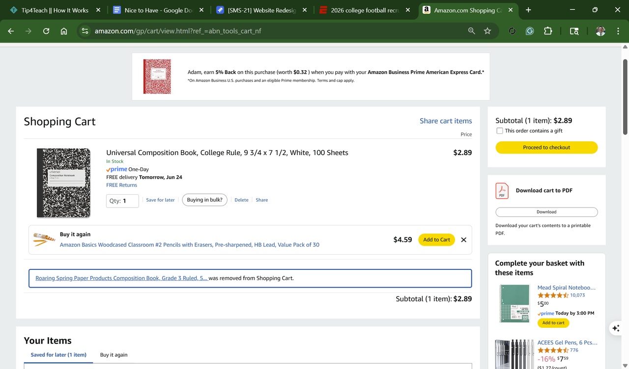The image size is (629, 369).
Task: Click the browser home icon
Action: 64,31
